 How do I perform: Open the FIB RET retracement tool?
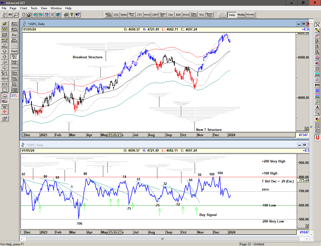click(317, 41)
